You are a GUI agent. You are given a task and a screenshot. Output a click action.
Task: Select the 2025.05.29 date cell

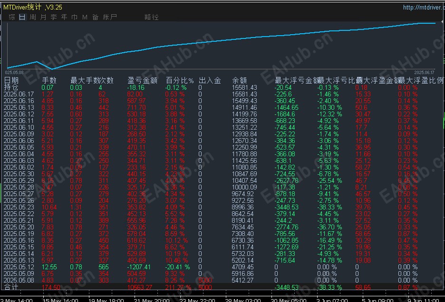coord(19,180)
